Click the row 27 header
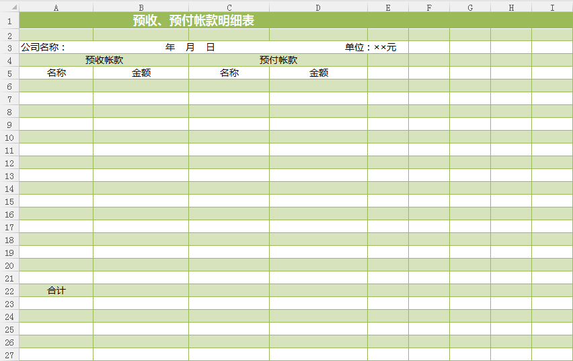 (9, 355)
